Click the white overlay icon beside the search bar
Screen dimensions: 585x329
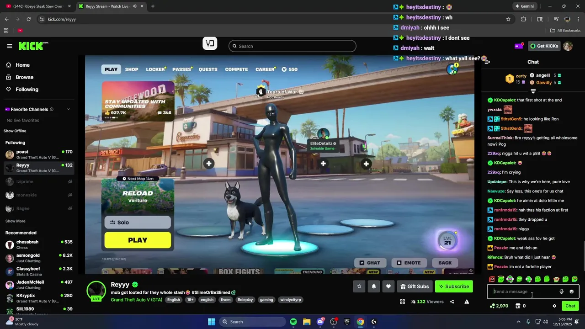click(x=210, y=44)
